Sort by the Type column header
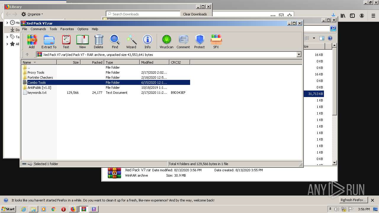This screenshot has width=379, height=213. (x=122, y=62)
